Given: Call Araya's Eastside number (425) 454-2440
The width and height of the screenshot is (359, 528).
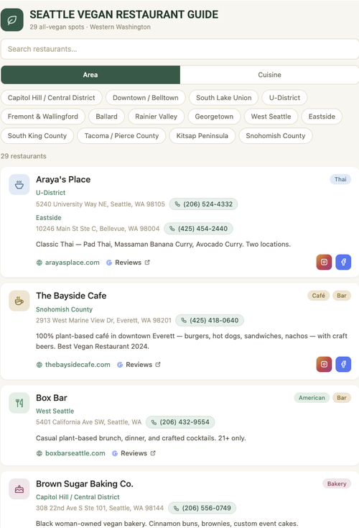Looking at the screenshot, I should click(x=198, y=229).
